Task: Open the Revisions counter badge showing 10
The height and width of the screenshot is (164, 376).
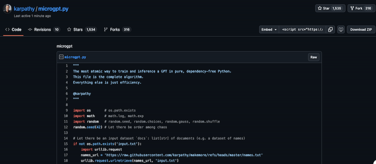Action: (x=57, y=30)
